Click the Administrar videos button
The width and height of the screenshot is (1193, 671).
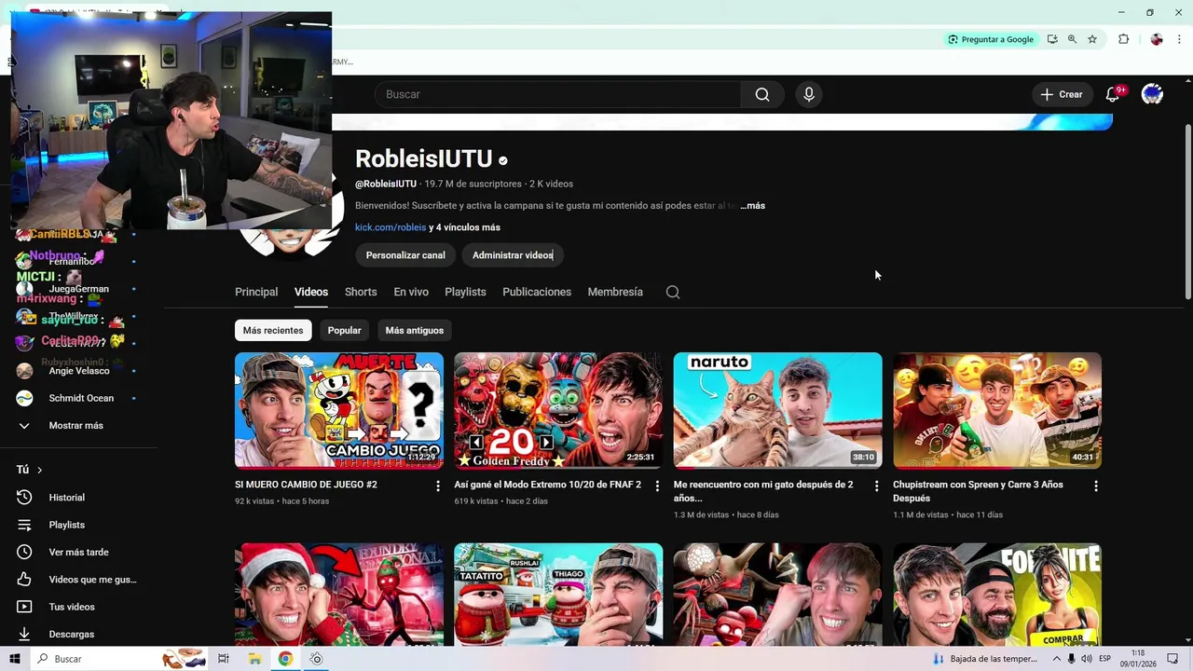click(x=513, y=255)
